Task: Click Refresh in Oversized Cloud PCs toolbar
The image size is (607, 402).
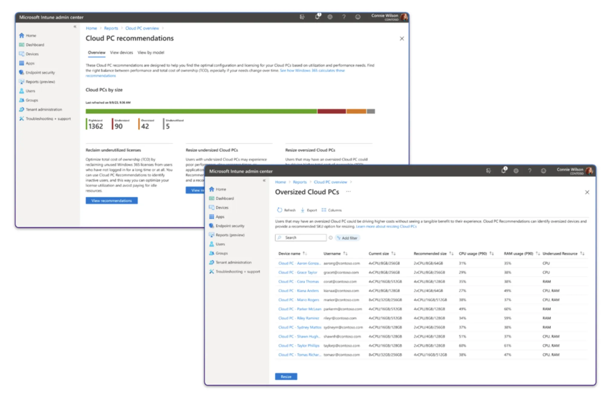Action: point(286,210)
